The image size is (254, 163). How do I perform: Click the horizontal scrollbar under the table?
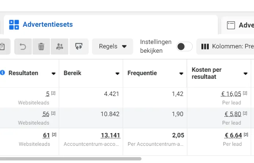(x=71, y=159)
